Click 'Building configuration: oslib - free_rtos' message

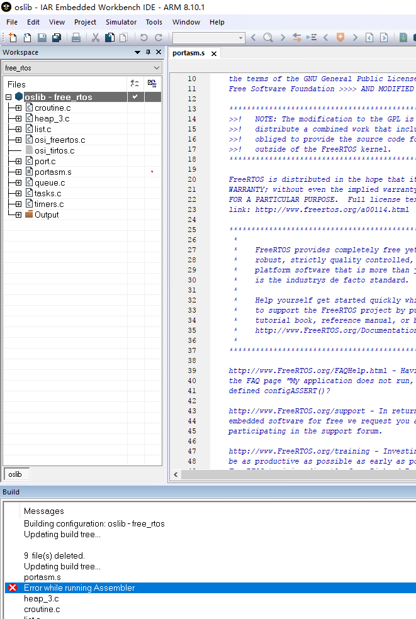pos(94,523)
